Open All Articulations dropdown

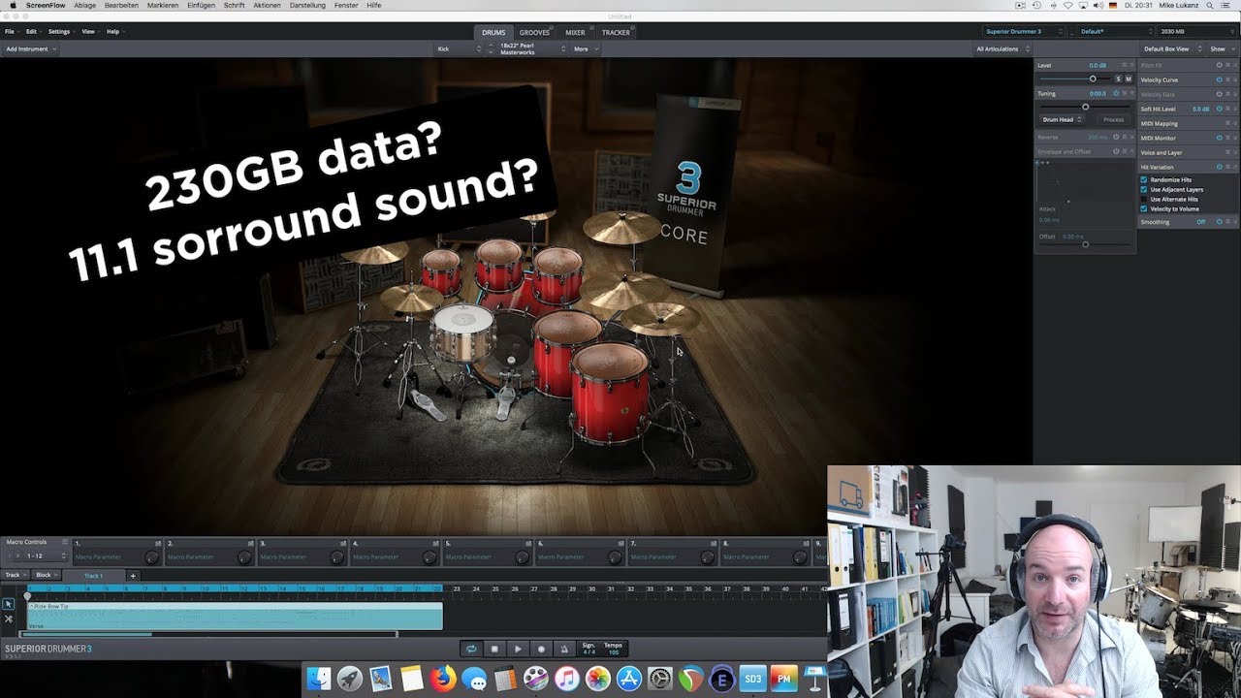[x=1002, y=48]
